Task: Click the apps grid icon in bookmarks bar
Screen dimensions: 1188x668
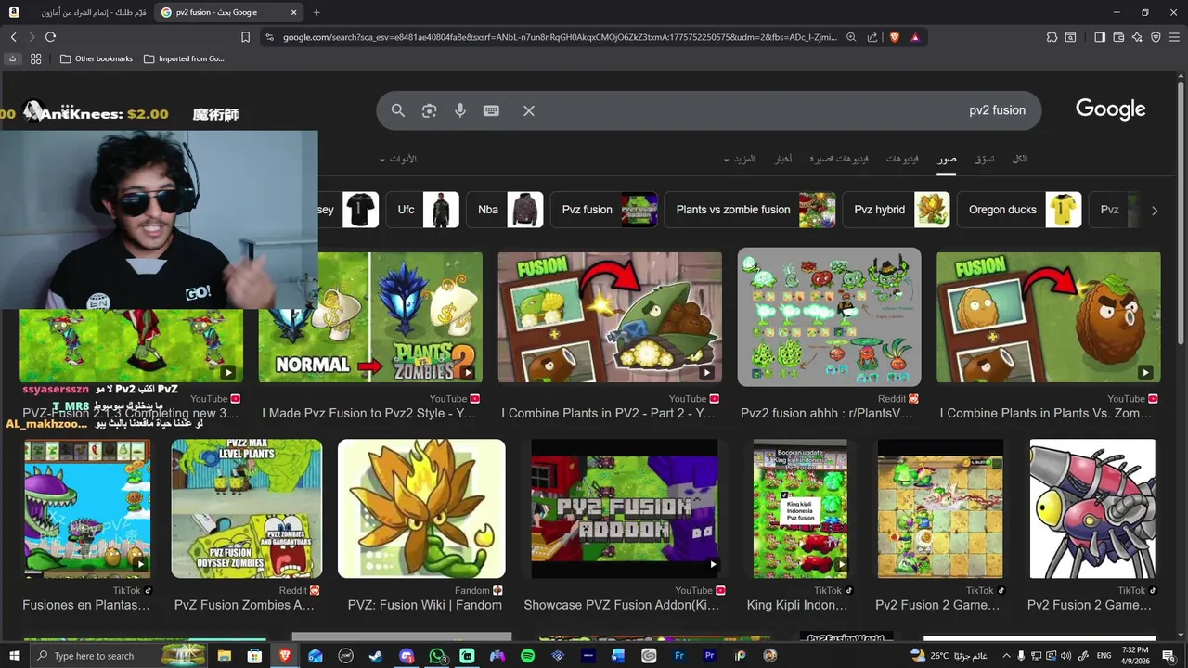Action: (x=35, y=58)
